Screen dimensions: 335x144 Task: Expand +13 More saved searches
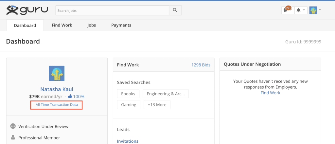[157, 105]
